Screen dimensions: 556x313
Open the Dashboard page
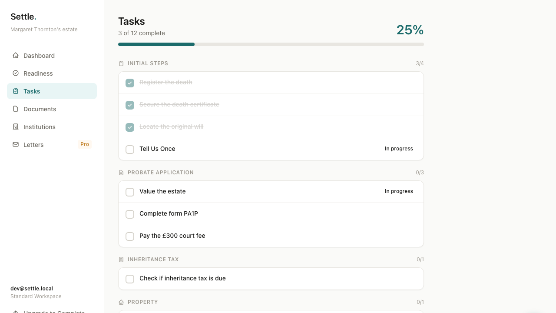[52, 55]
